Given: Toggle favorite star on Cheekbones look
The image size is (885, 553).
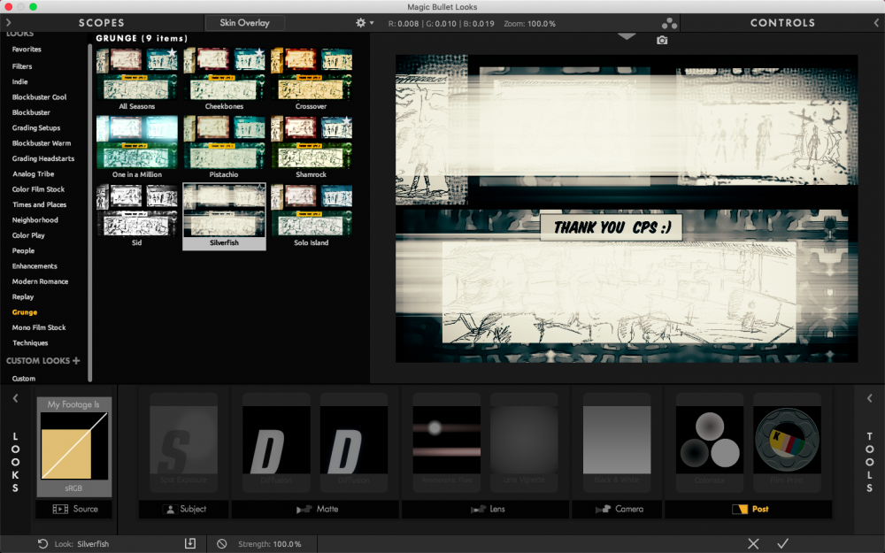Looking at the screenshot, I should [258, 53].
